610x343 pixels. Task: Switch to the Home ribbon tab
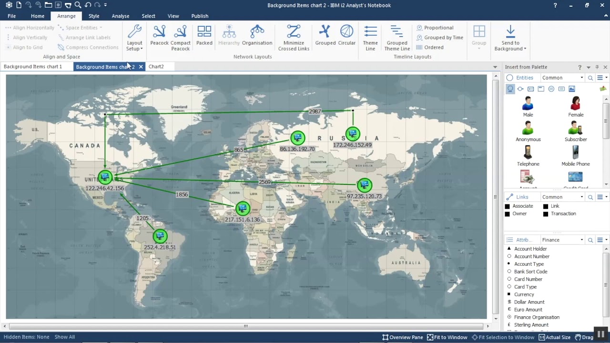tap(38, 16)
